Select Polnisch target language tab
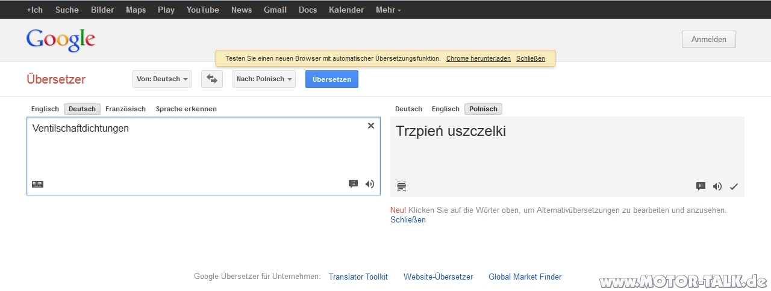The height and width of the screenshot is (291, 771). [483, 109]
